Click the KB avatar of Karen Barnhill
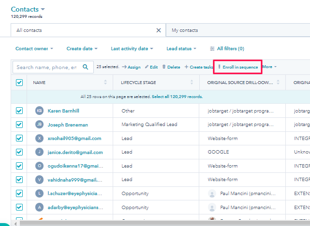310x226 pixels. (x=39, y=111)
